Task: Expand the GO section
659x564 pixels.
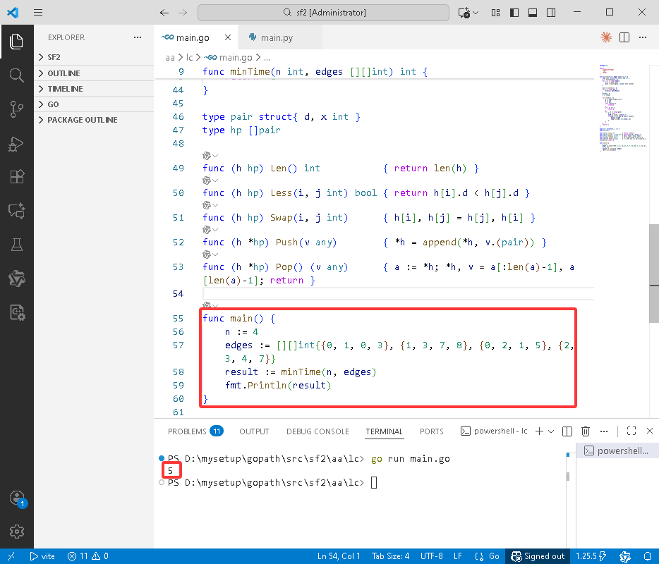Action: tap(94, 104)
